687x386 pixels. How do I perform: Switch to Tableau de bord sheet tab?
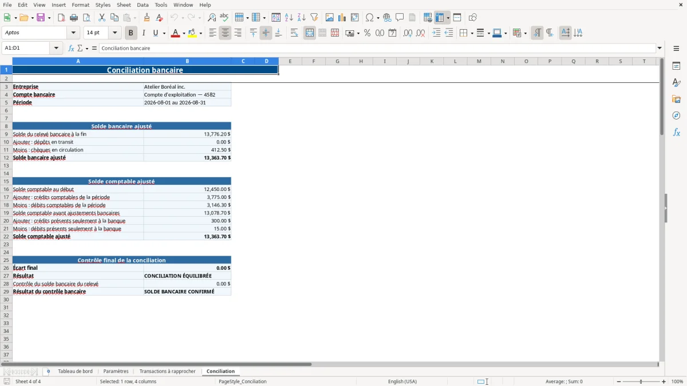tap(75, 372)
